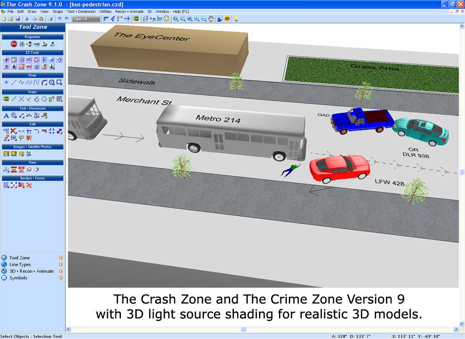Open the Layer • 0 dropdown
The image size is (465, 339).
(86, 19)
